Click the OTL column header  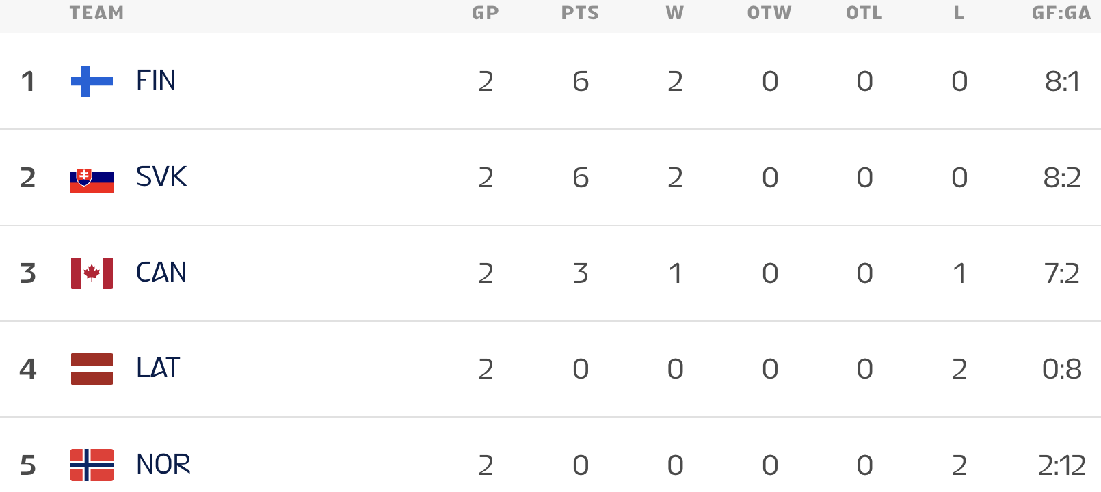coord(864,13)
